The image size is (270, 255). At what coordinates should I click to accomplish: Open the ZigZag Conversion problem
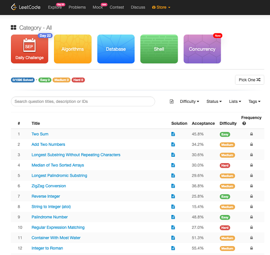tap(49, 186)
